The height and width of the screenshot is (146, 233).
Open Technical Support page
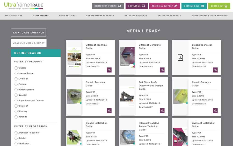click(164, 6)
